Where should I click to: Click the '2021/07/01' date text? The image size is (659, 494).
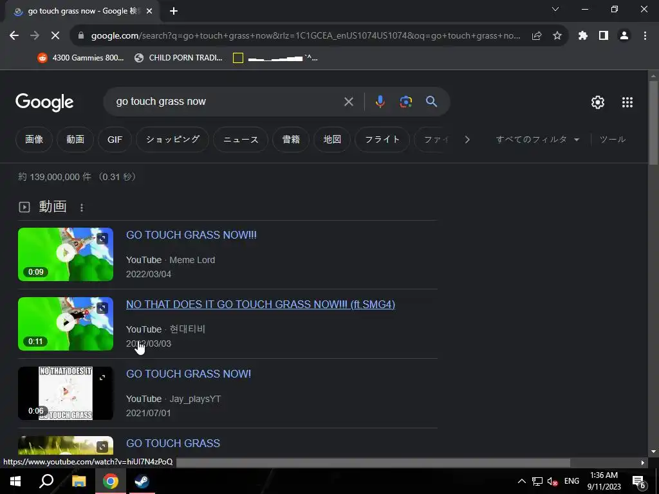pos(149,414)
